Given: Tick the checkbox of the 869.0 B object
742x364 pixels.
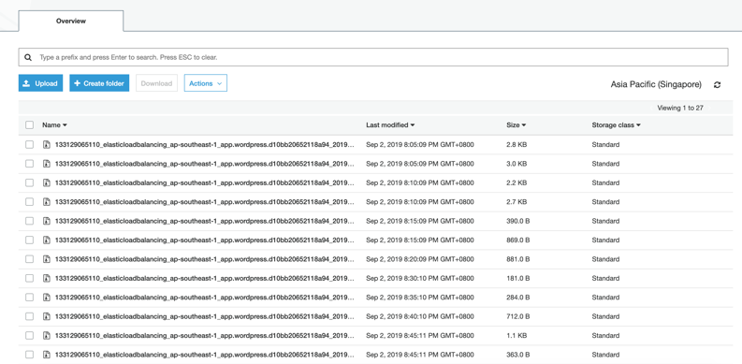Looking at the screenshot, I should (x=29, y=240).
